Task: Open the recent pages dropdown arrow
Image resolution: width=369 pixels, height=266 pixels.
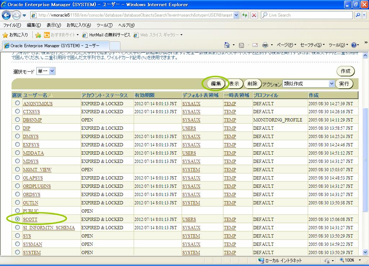Action: (24, 15)
